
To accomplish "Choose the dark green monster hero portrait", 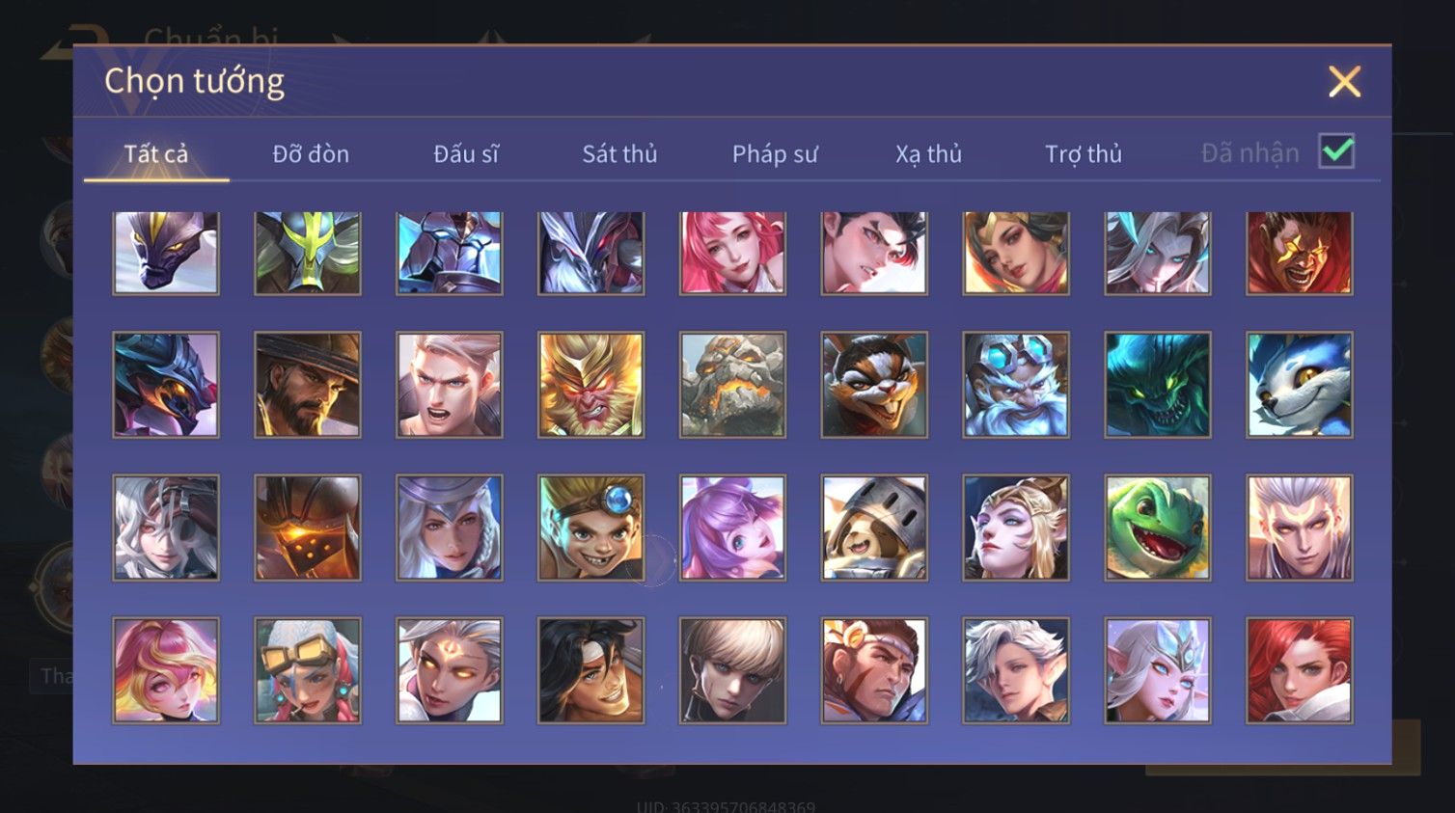I will tap(1157, 385).
